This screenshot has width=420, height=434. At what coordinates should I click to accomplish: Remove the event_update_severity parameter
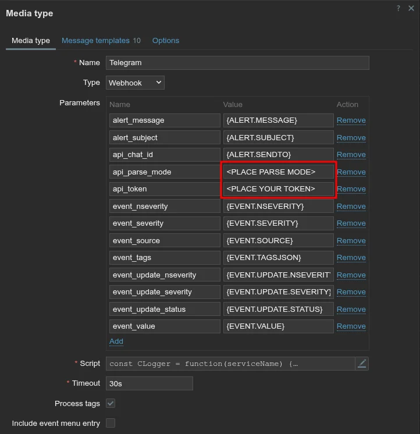351,291
